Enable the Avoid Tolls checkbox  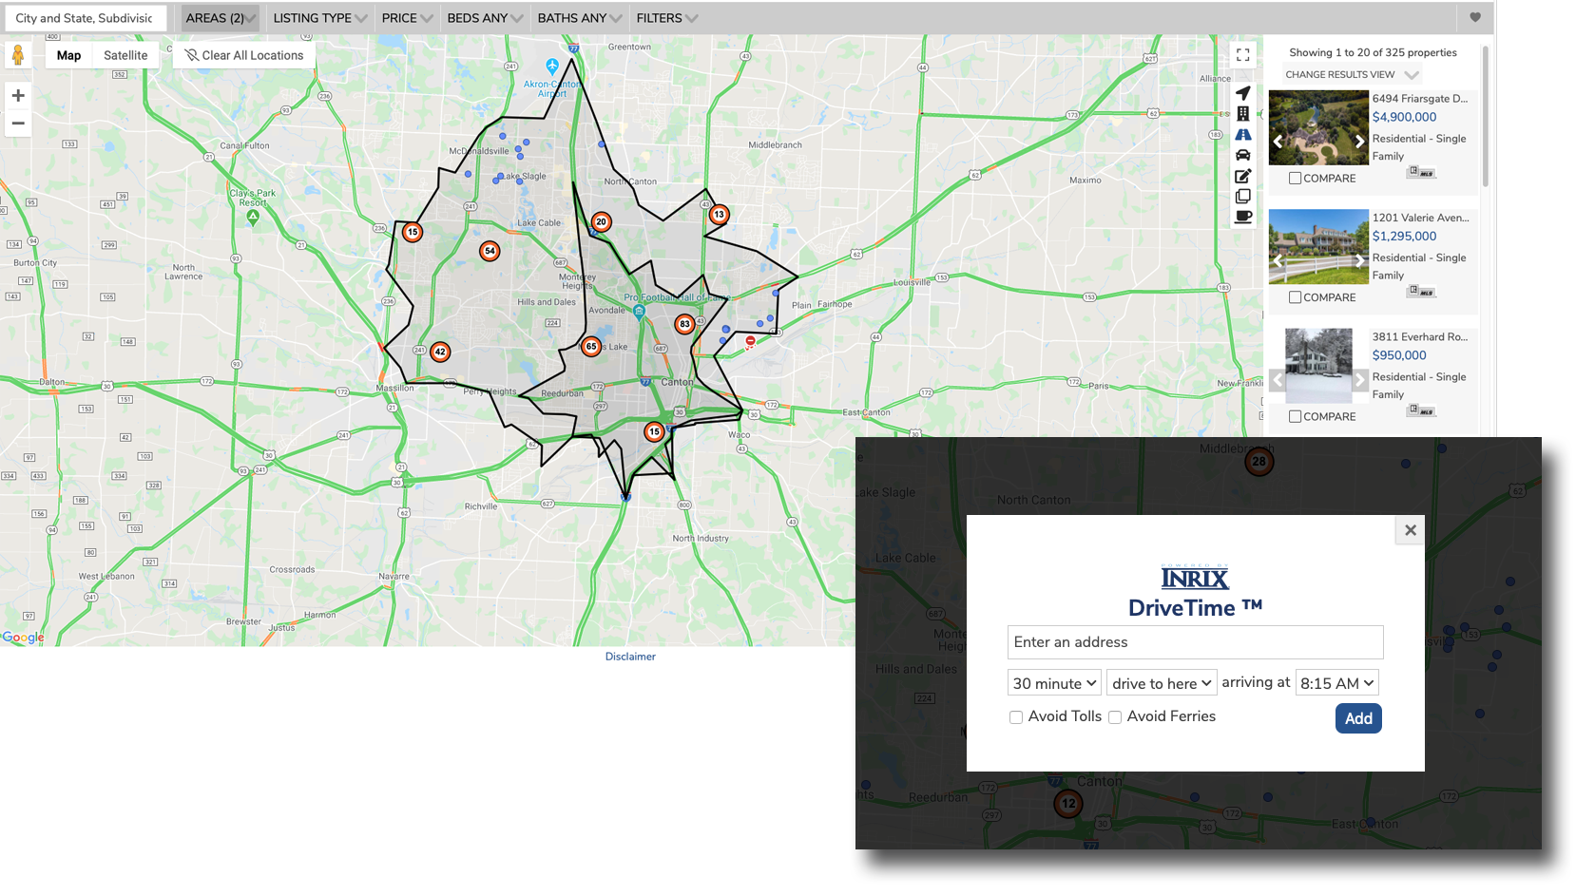click(1016, 717)
